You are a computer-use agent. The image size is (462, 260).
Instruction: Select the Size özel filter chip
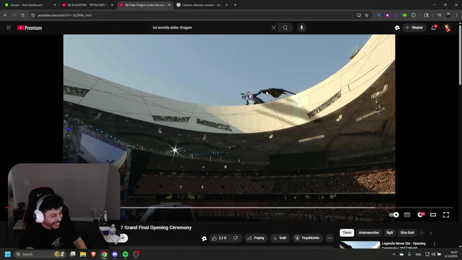tap(407, 233)
